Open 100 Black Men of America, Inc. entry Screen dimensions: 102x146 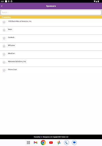20,21
